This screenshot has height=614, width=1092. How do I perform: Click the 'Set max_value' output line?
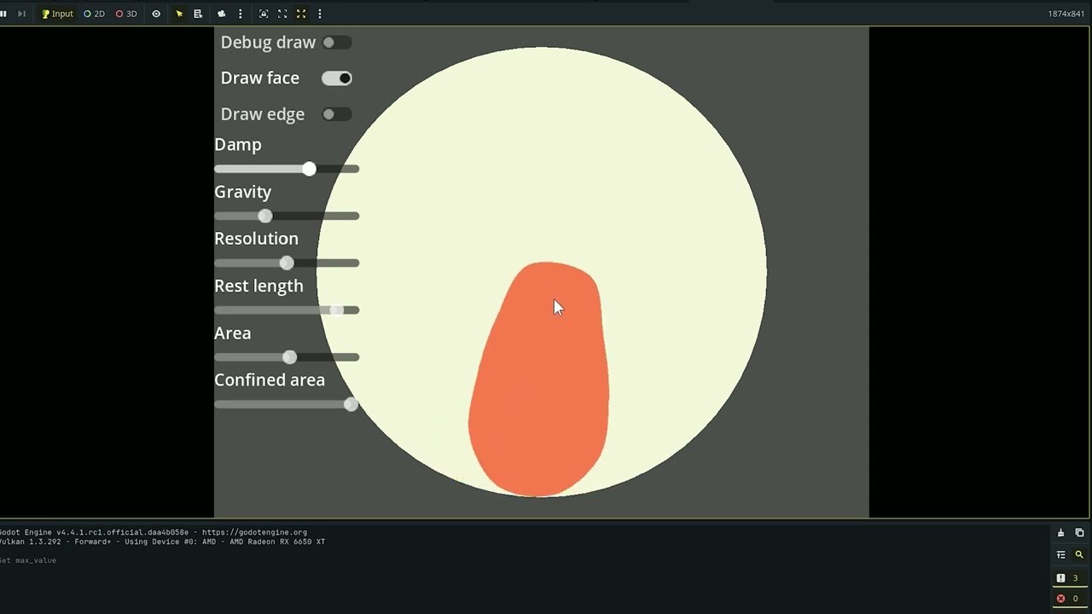click(28, 560)
